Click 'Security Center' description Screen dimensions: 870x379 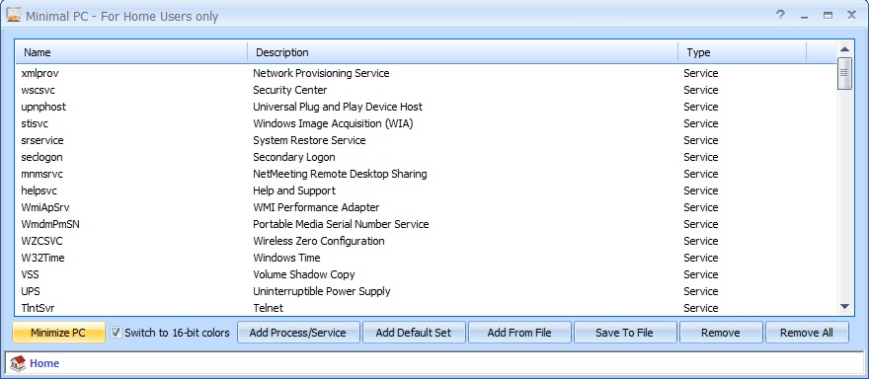(x=290, y=90)
